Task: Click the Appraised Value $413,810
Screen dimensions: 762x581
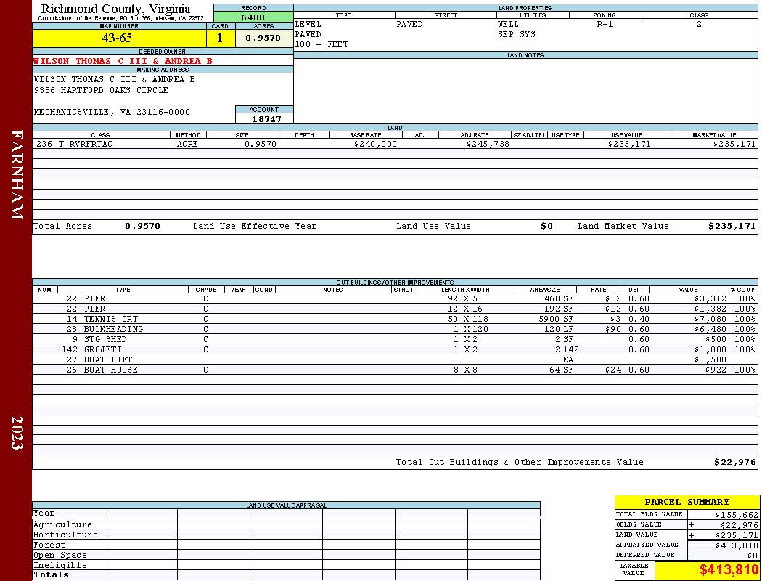Action: coord(737,545)
